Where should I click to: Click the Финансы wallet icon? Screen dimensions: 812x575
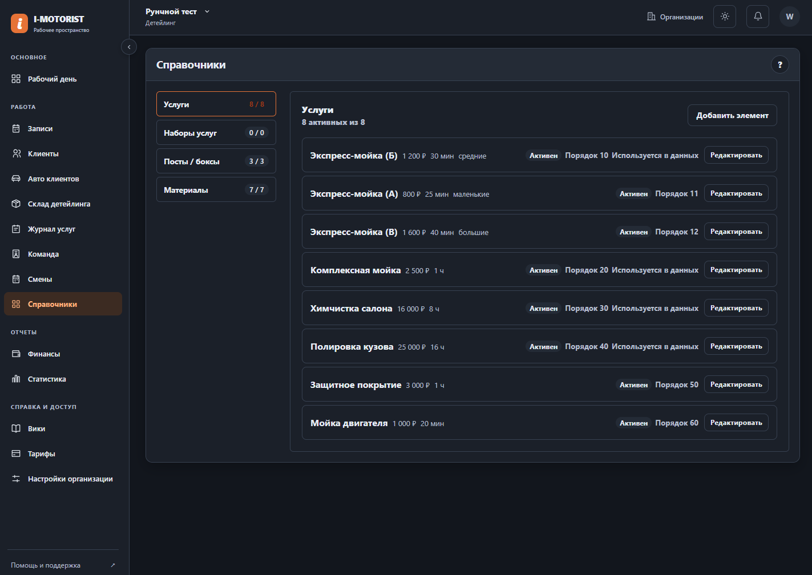point(16,354)
